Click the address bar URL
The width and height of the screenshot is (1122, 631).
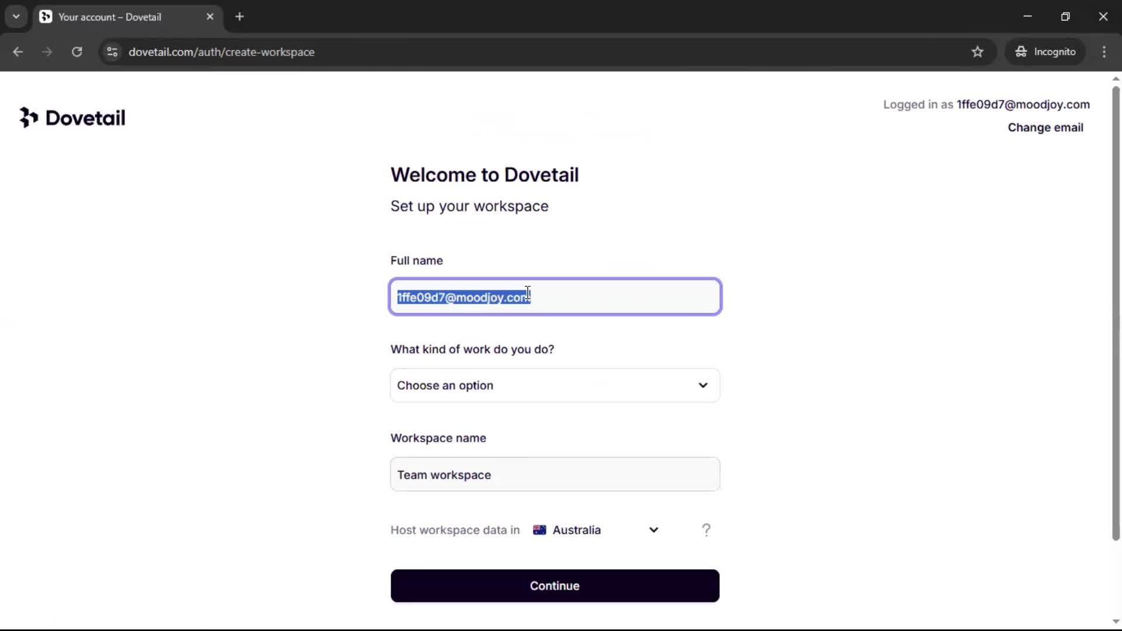221,52
